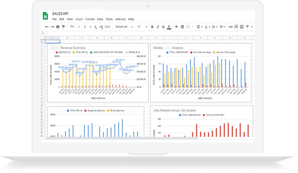The image size is (298, 173).
Task: Click the Increase decimal places icon
Action: tap(101, 27)
